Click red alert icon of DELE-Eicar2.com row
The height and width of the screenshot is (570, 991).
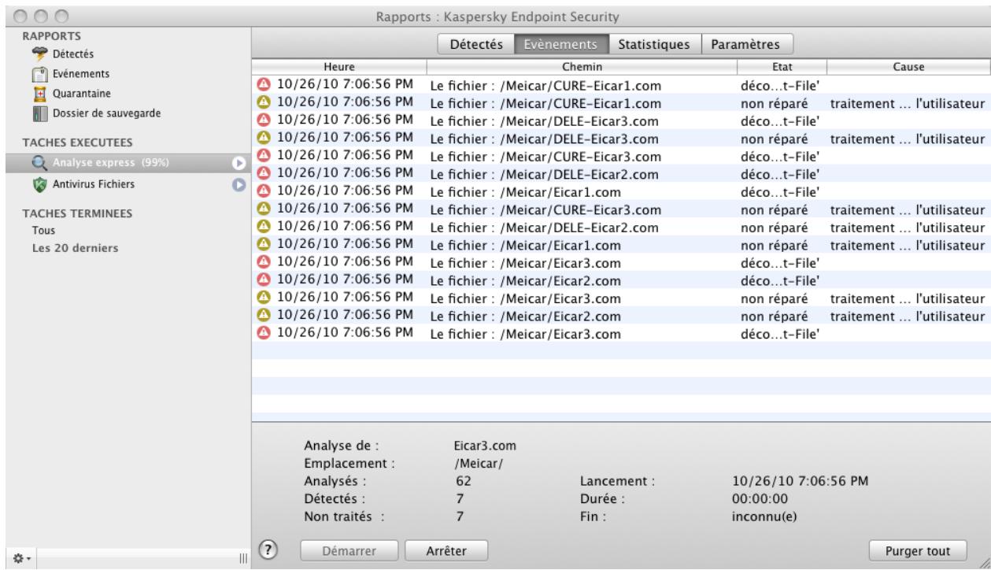262,172
